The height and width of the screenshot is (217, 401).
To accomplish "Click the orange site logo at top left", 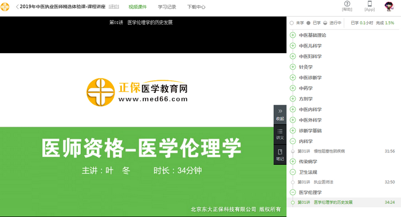I will click(5, 7).
